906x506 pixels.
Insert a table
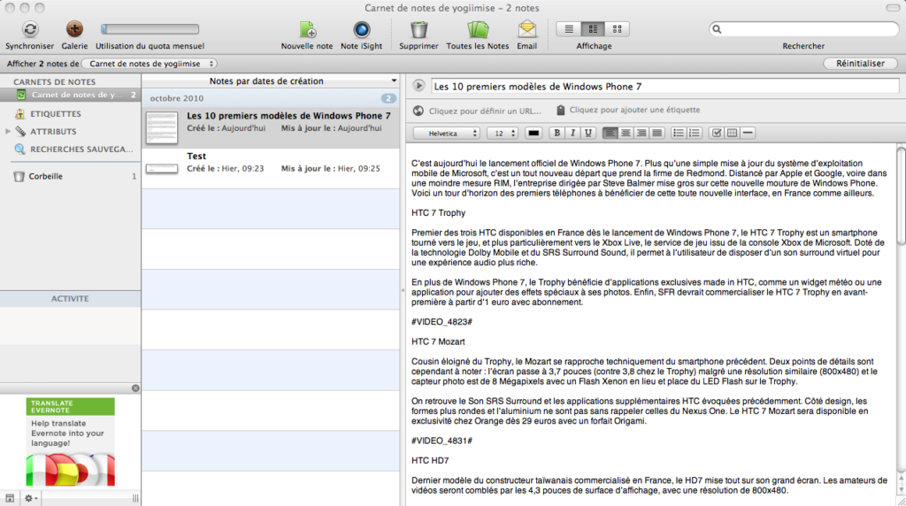(x=732, y=134)
